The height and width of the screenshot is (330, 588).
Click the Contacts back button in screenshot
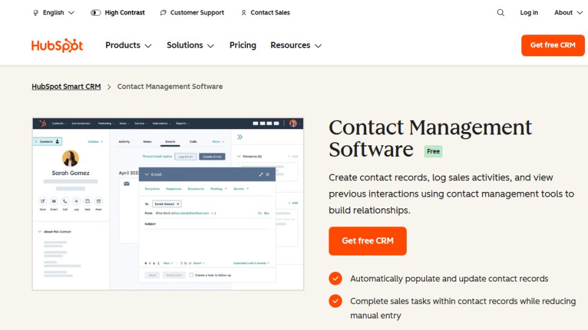[x=47, y=142]
